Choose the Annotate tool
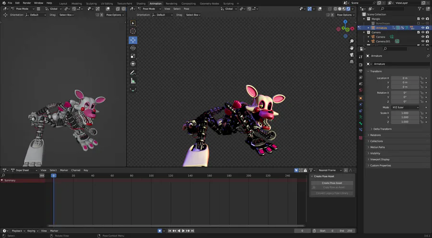The image size is (432, 238). [133, 73]
